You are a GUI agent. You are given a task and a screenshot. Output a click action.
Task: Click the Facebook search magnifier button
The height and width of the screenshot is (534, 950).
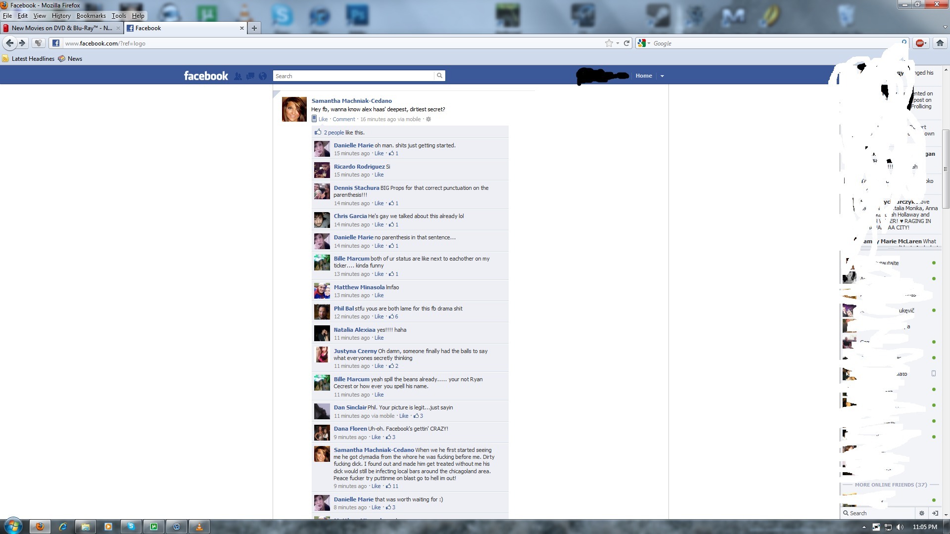click(439, 76)
